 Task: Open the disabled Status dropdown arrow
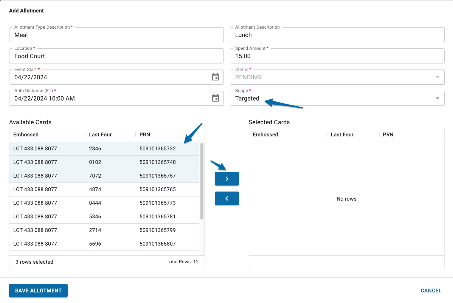[x=437, y=77]
